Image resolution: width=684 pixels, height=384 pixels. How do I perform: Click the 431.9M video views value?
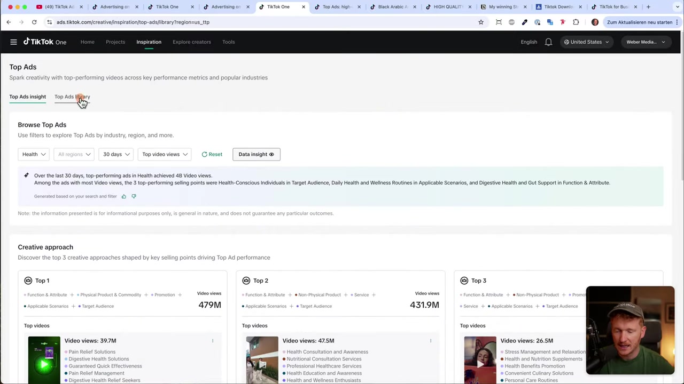(424, 305)
